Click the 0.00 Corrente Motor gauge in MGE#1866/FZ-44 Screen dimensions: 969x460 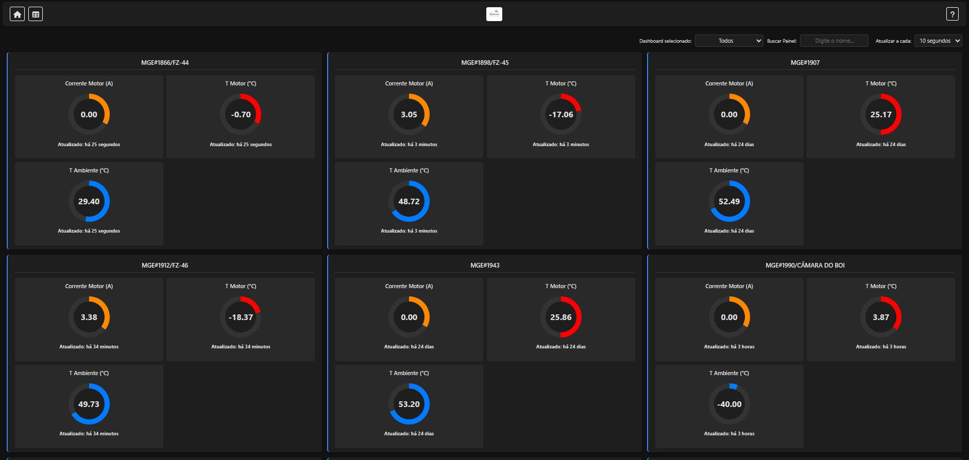pyautogui.click(x=89, y=114)
